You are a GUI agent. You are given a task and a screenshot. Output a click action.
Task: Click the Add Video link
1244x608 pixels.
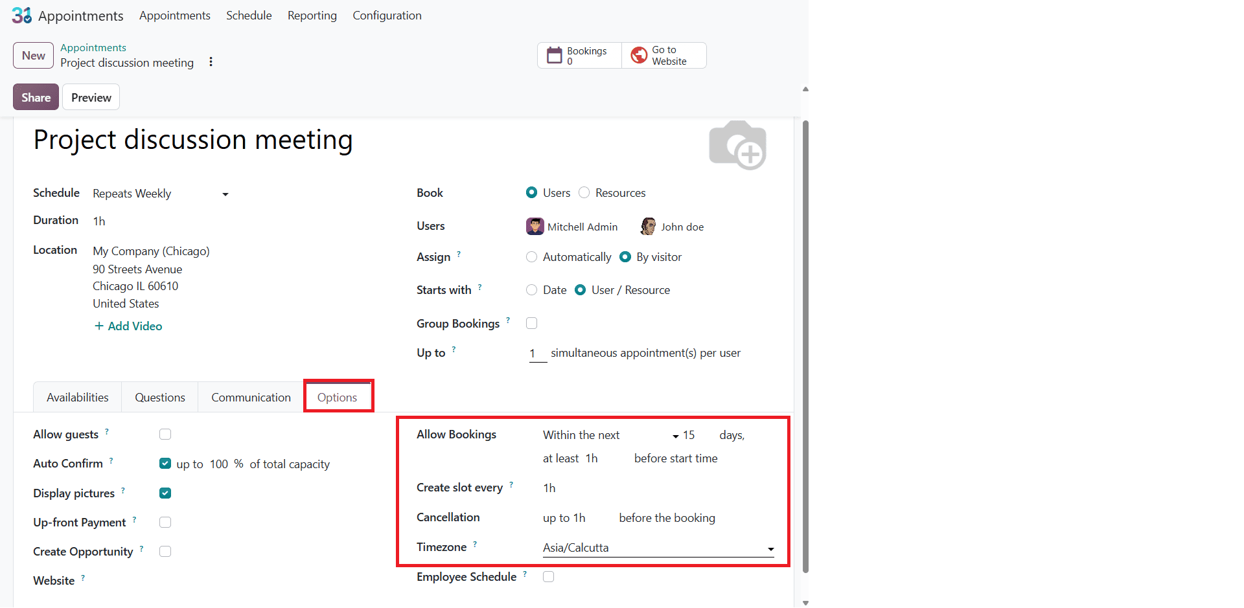point(128,326)
